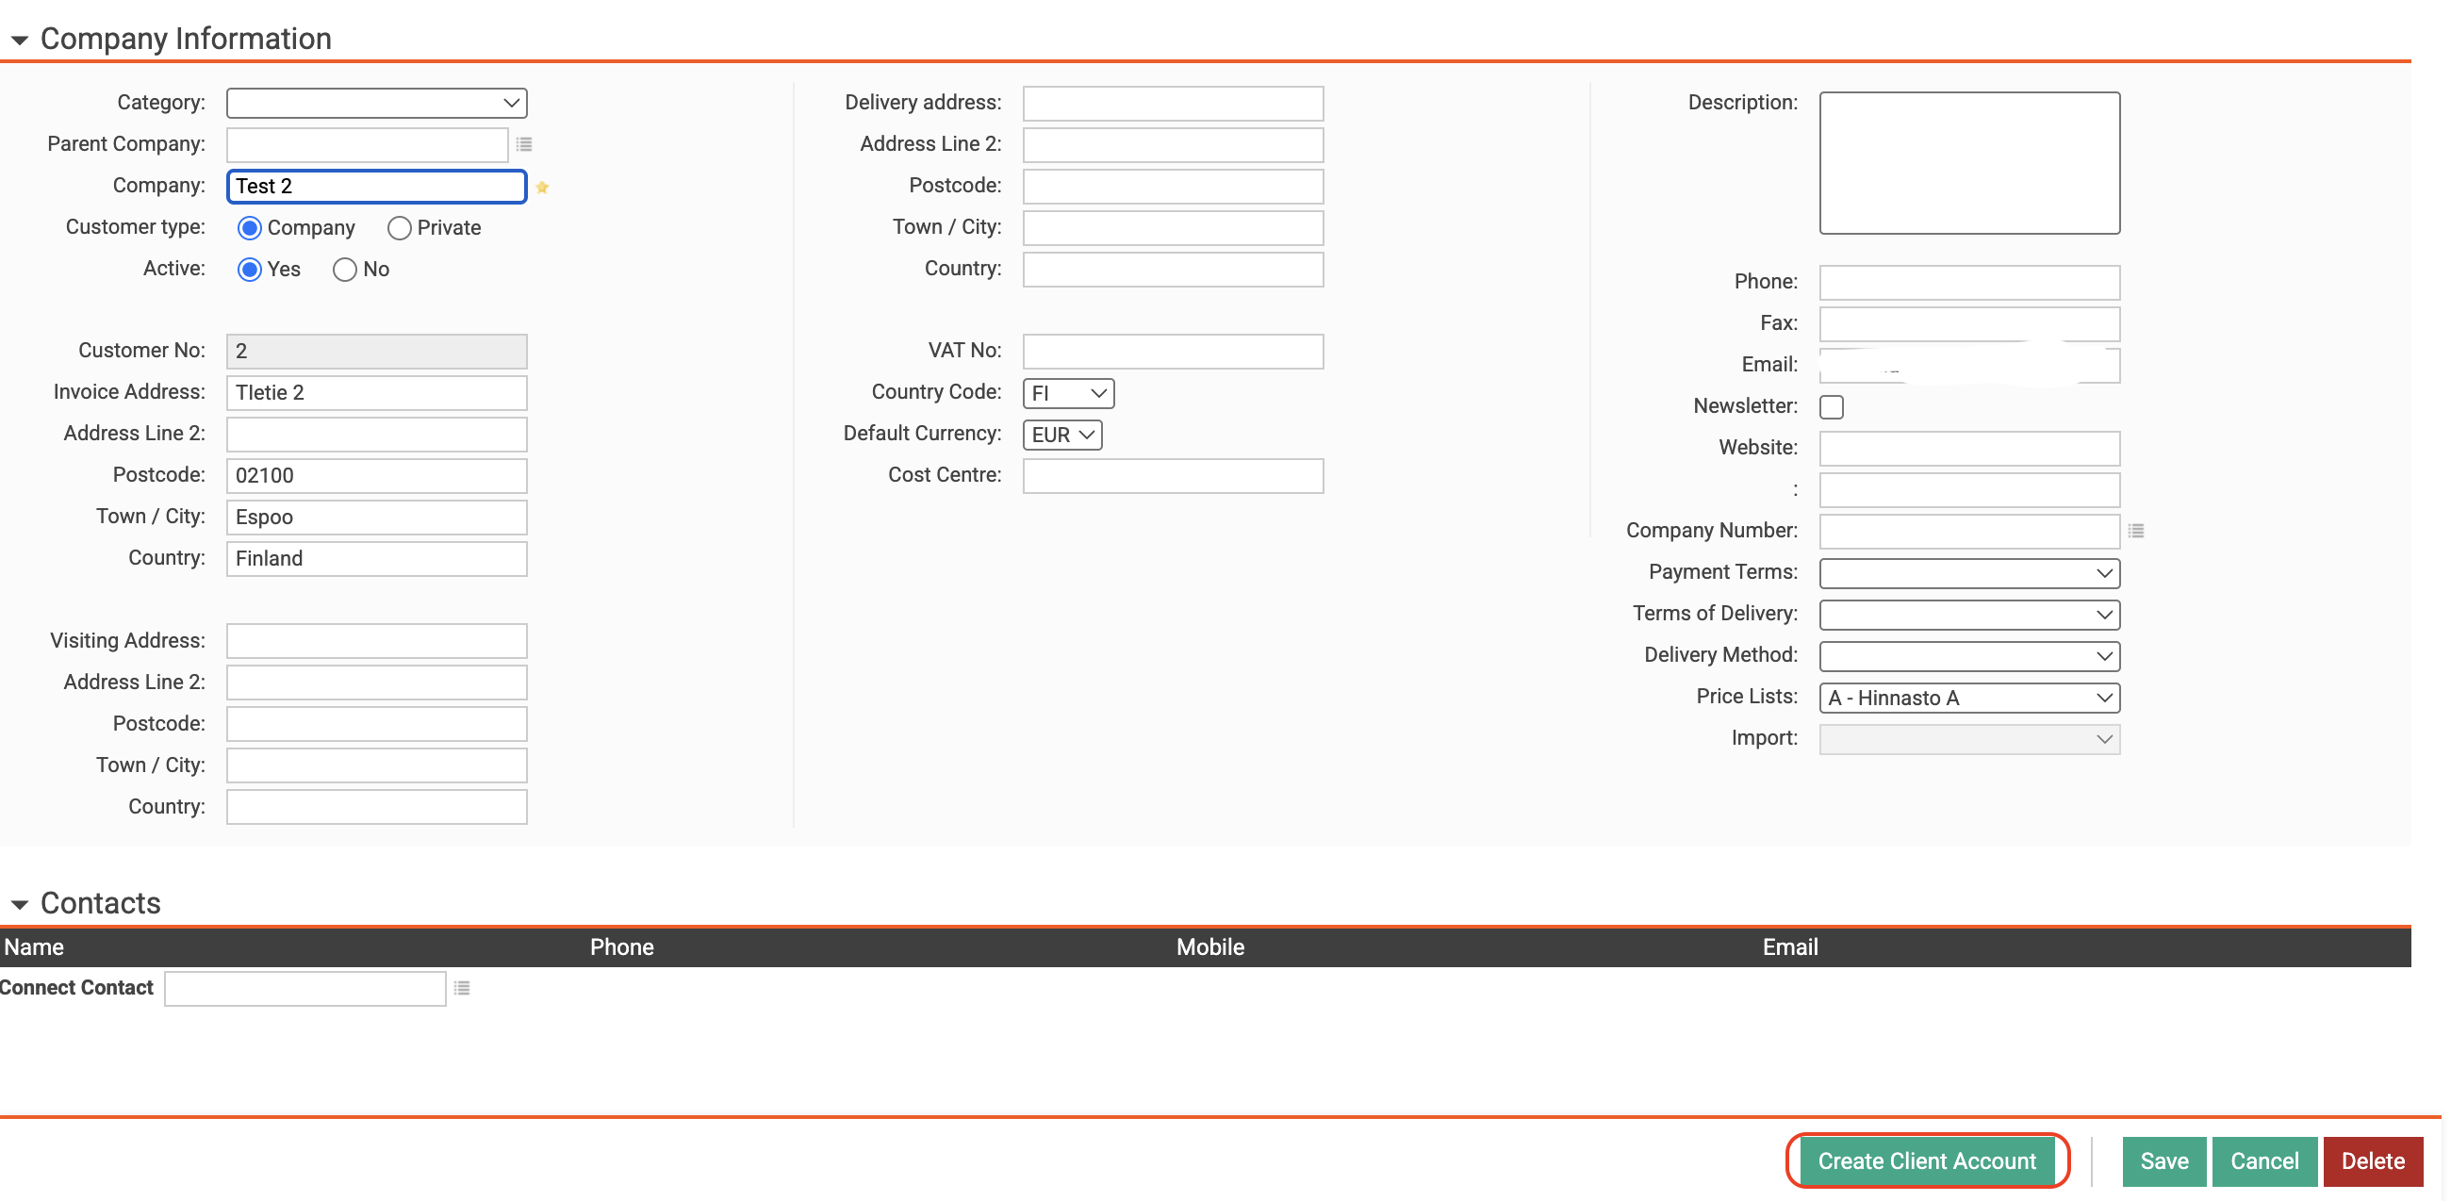Click into the Description text area

[x=1968, y=163]
